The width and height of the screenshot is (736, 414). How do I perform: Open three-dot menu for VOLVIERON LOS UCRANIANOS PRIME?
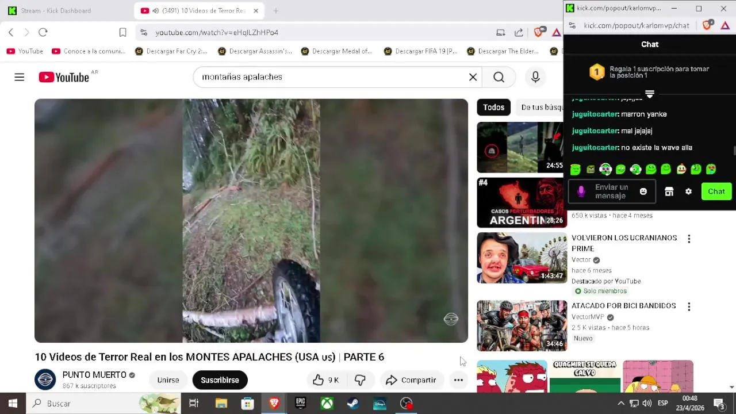pyautogui.click(x=689, y=239)
